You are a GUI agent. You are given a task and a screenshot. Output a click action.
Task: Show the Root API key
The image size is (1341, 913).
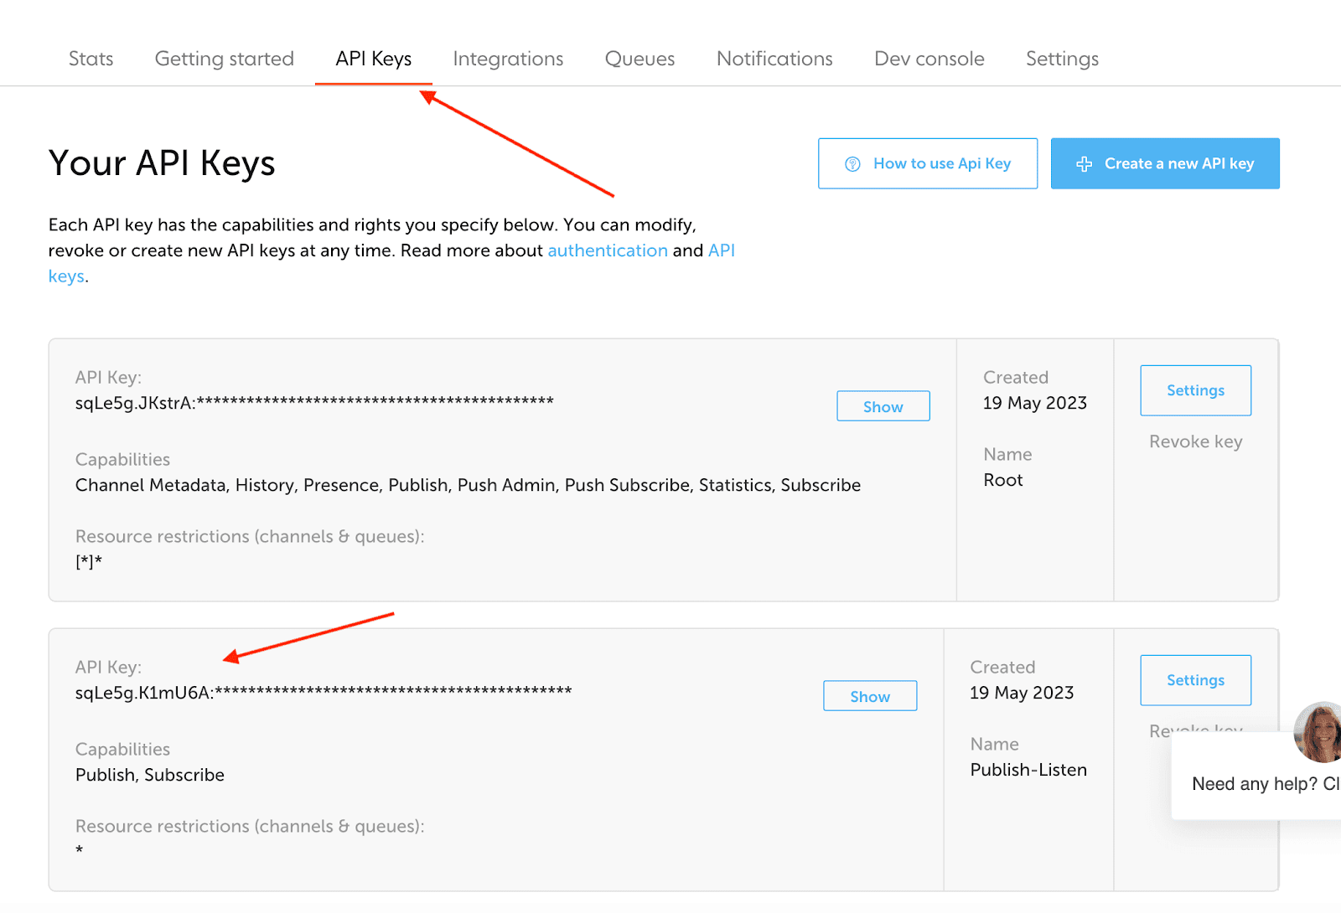click(x=883, y=406)
